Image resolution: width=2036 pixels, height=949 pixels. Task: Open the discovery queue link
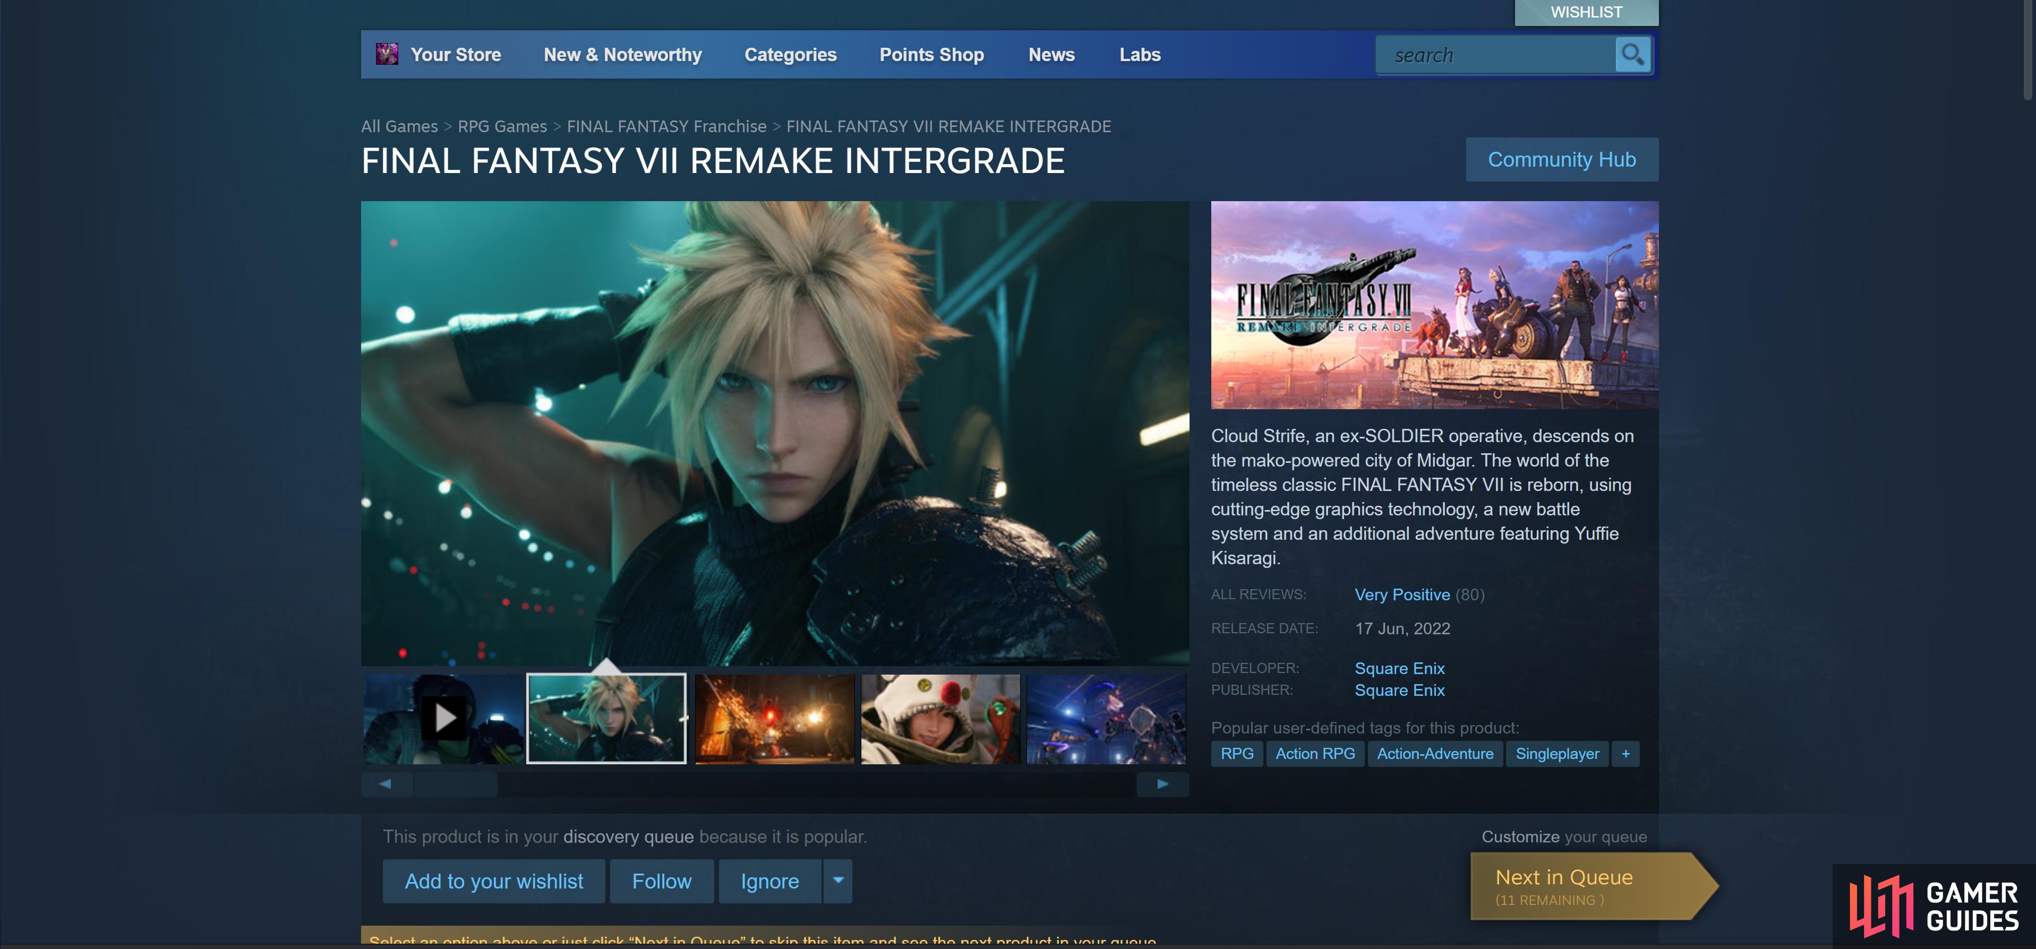pos(628,837)
